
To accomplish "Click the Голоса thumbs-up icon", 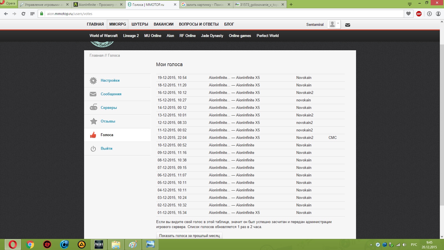I will click(93, 135).
